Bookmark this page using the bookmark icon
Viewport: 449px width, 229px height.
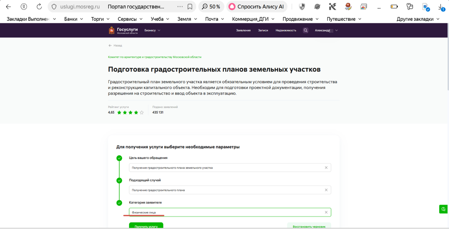190,7
